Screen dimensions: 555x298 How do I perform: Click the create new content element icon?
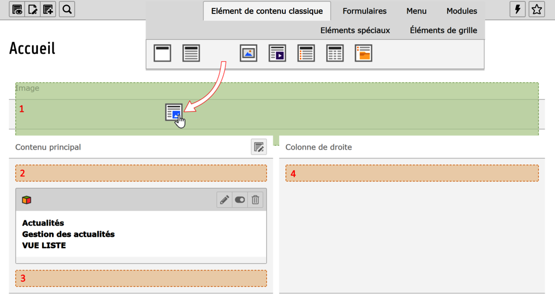pyautogui.click(x=48, y=9)
